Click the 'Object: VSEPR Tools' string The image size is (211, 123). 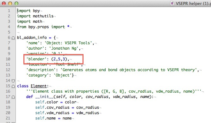tap(68, 43)
